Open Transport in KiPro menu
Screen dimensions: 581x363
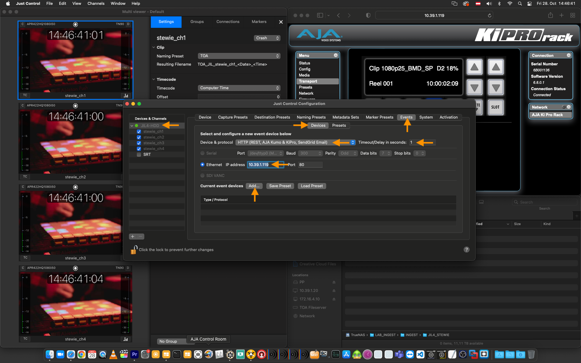[317, 81]
